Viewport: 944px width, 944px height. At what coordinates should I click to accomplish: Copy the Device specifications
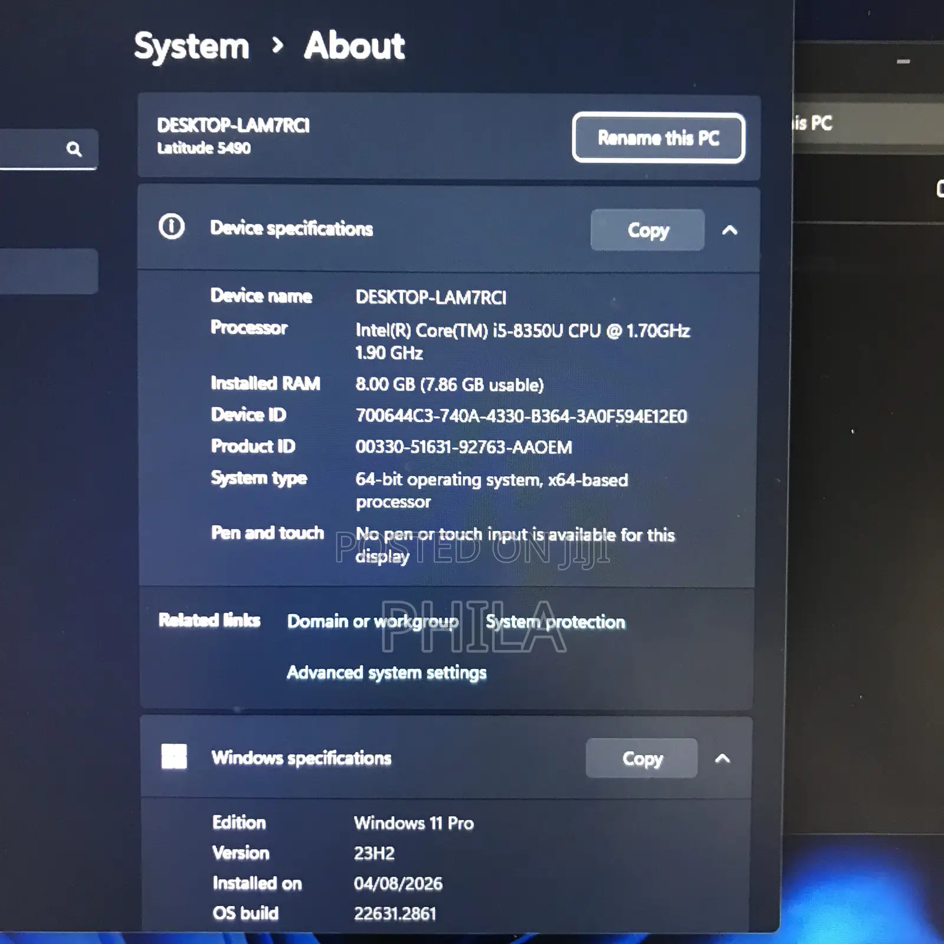pos(648,230)
